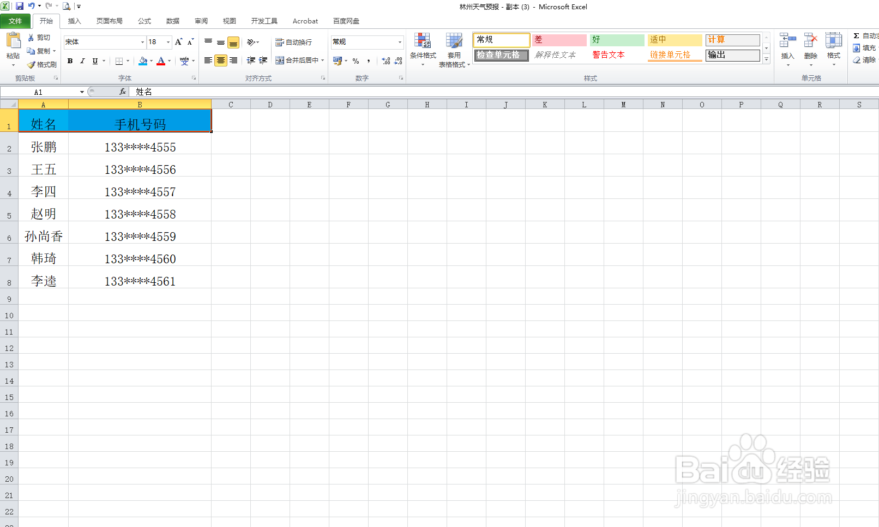
Task: Click the insert function fx icon
Action: click(x=123, y=92)
